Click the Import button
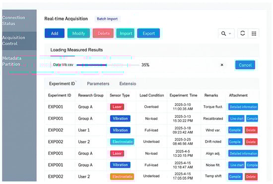The image size is (273, 184). pyautogui.click(x=126, y=33)
